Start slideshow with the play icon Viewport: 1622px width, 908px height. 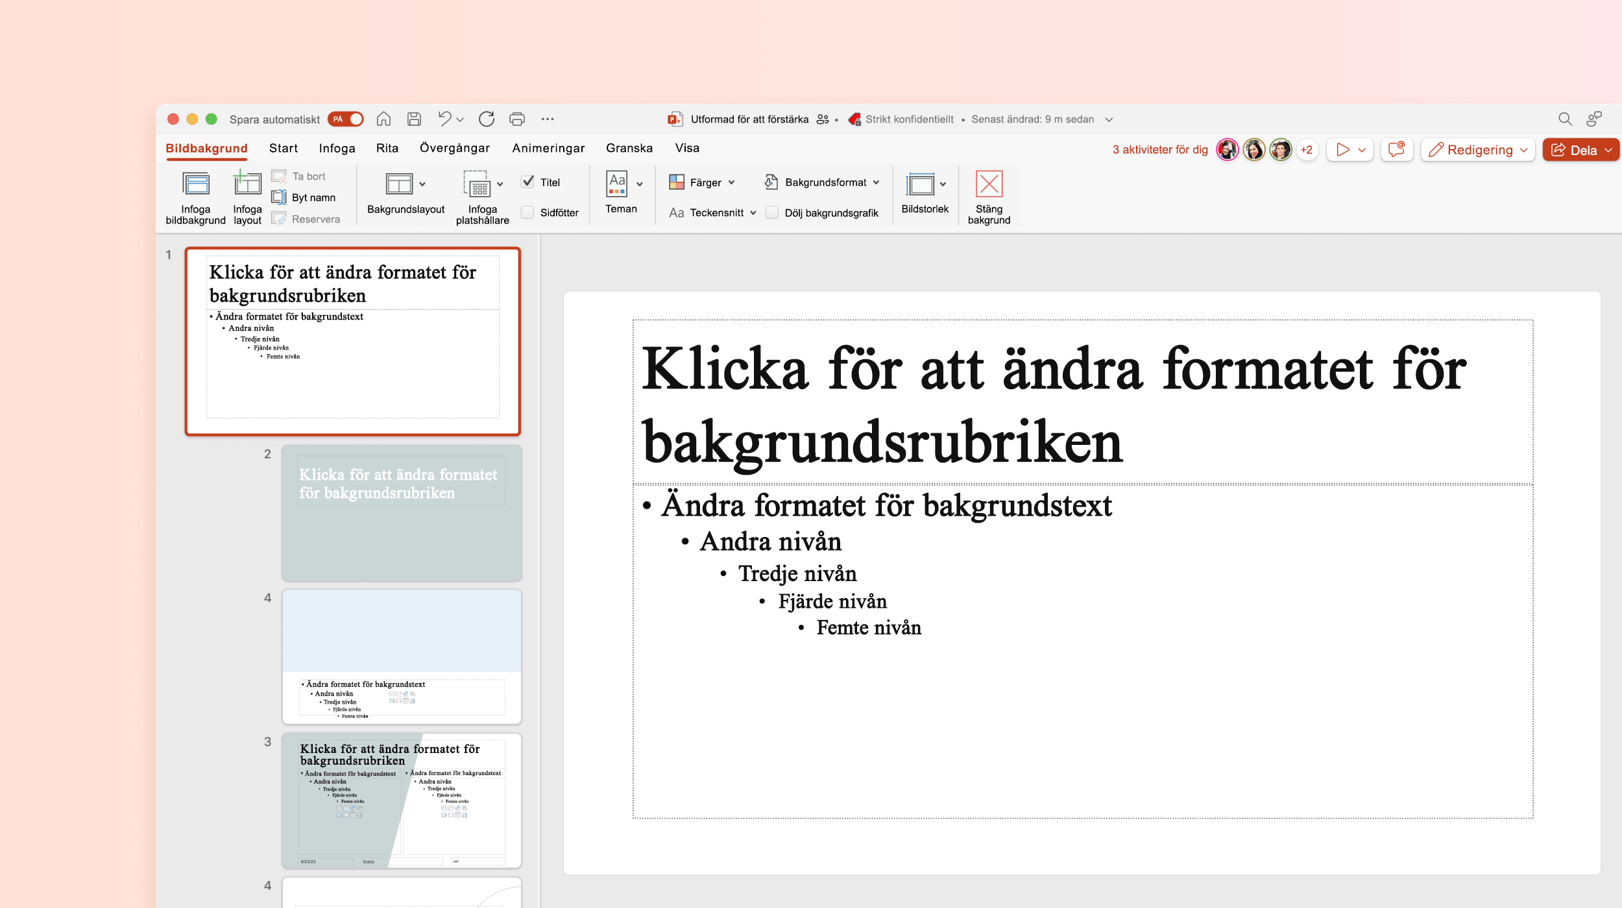(1342, 150)
